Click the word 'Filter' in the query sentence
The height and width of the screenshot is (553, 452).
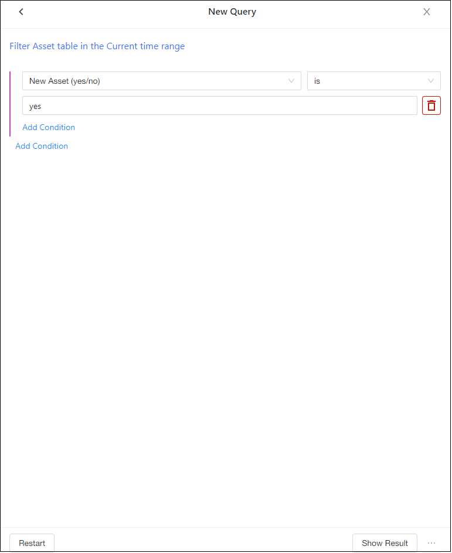pyautogui.click(x=20, y=46)
